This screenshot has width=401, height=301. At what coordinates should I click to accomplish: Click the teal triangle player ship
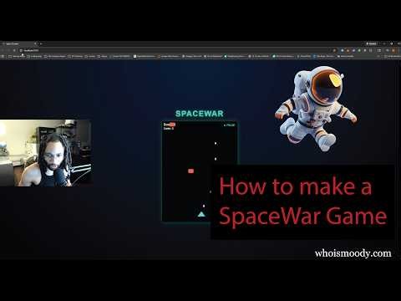tap(201, 214)
